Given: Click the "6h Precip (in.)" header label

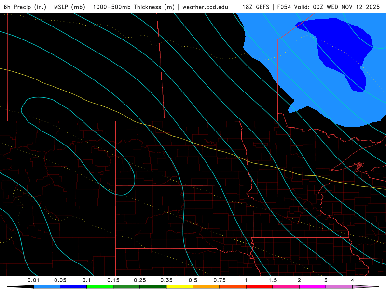Looking at the screenshot, I should coord(25,7).
